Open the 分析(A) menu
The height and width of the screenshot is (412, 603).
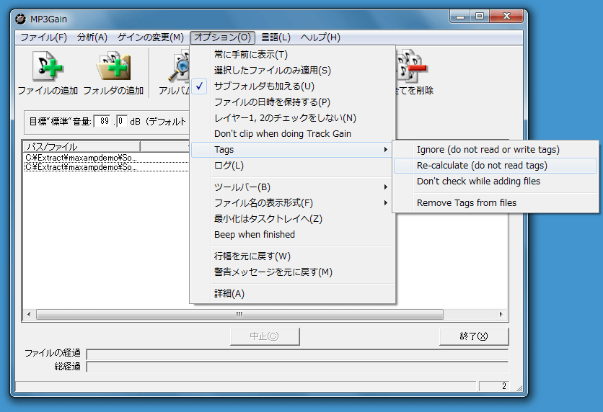[92, 37]
